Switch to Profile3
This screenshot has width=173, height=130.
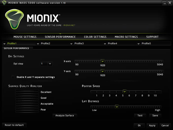coord(79,44)
